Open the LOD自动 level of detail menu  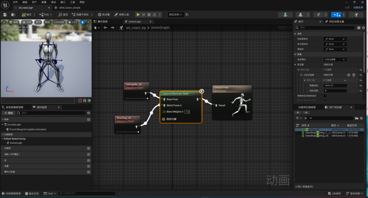pos(59,22)
